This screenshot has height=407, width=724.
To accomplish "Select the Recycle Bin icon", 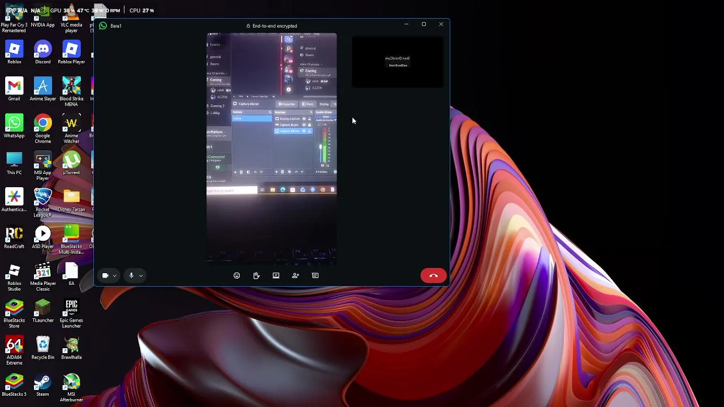I will tap(42, 348).
